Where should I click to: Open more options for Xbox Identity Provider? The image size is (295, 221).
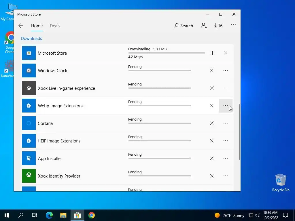coord(226,176)
